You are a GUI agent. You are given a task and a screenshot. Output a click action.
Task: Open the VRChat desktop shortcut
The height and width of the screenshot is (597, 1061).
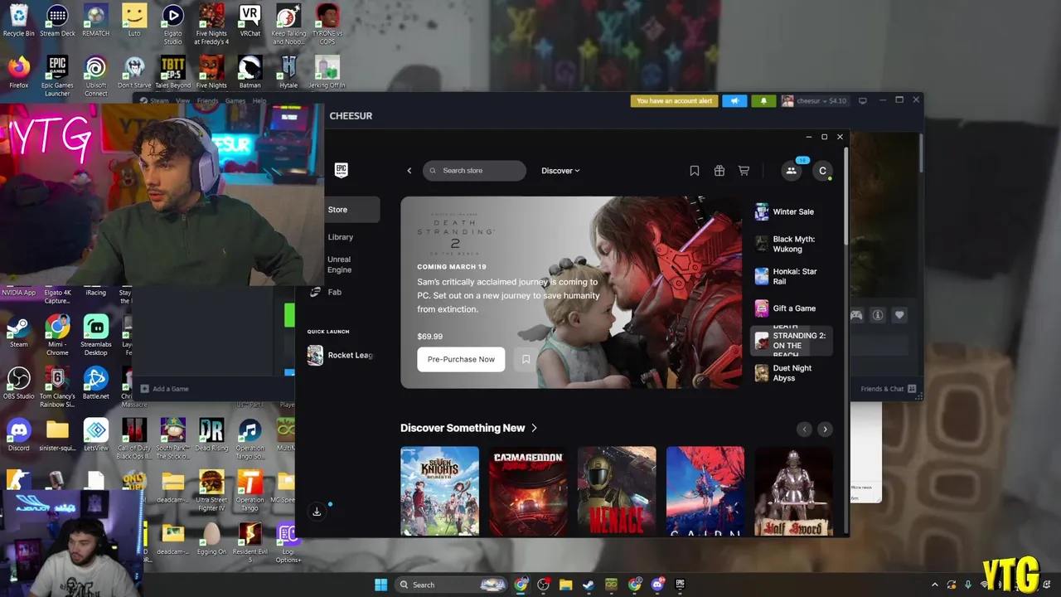pos(250,21)
